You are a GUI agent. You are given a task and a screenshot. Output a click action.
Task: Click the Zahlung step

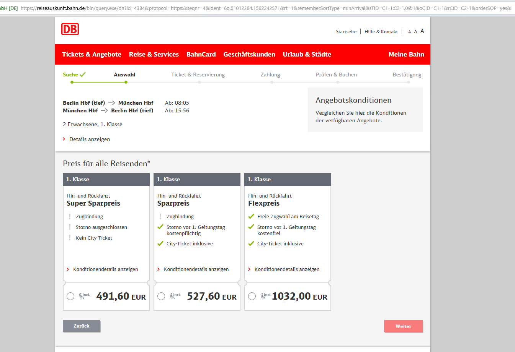click(x=270, y=75)
